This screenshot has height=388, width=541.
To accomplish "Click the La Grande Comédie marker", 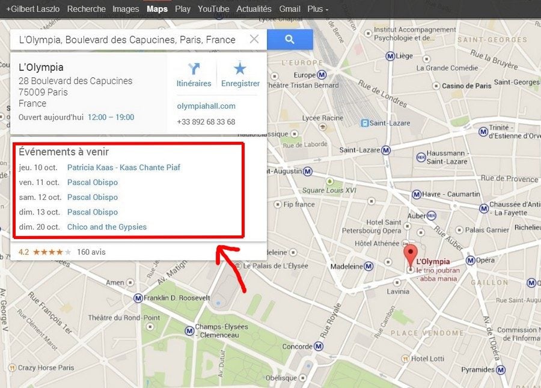I will pyautogui.click(x=426, y=59).
